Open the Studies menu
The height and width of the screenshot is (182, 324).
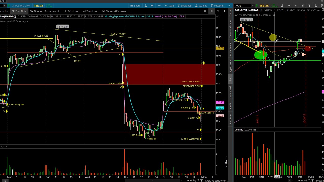tap(201, 6)
